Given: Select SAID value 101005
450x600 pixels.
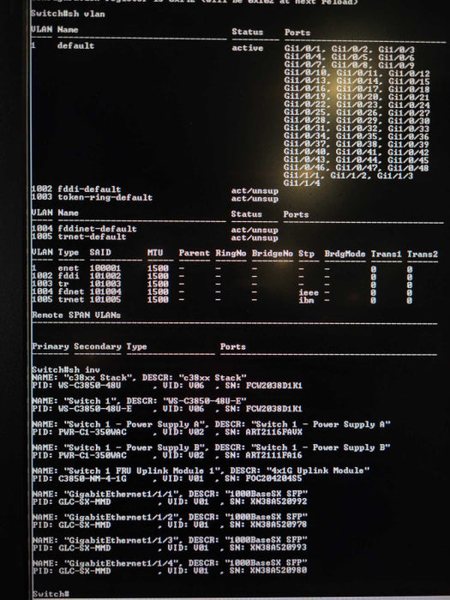Looking at the screenshot, I should tap(105, 299).
